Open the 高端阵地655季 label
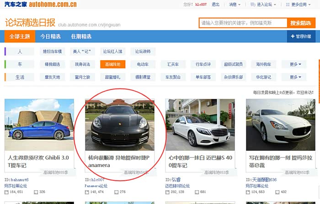The image size is (320, 204). click(55, 173)
